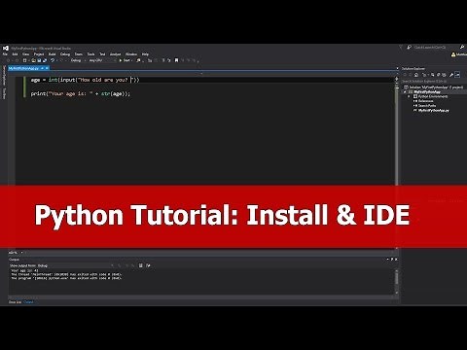Switch to the Output bottom tab
The width and height of the screenshot is (467, 350).
[x=28, y=302]
